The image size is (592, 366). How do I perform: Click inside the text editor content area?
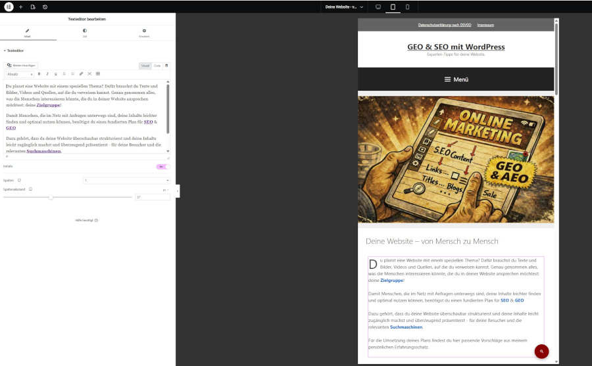tap(85, 116)
